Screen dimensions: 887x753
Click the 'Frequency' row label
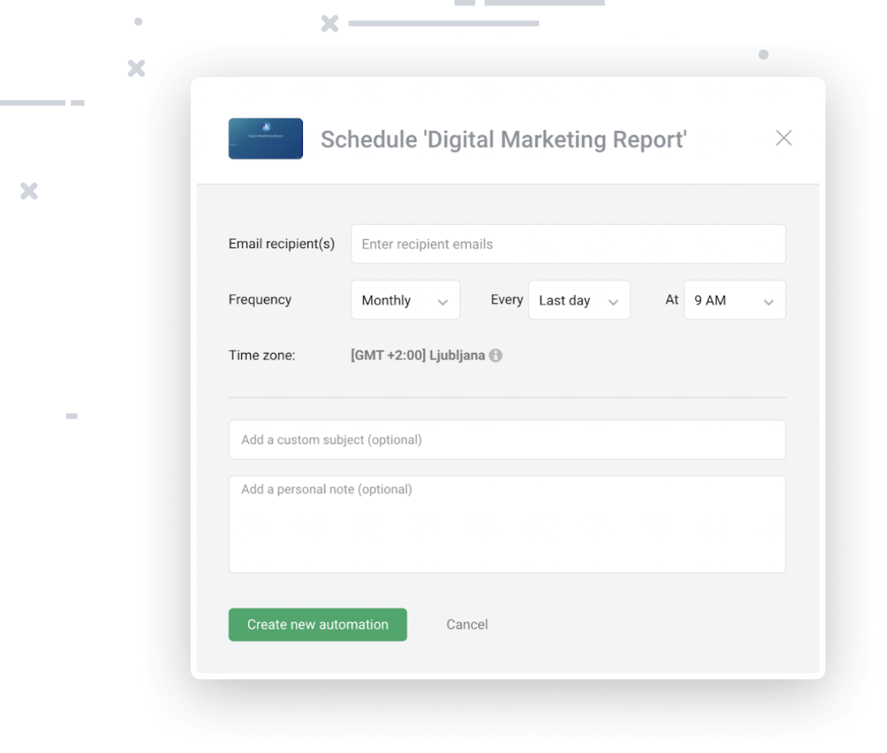[260, 299]
